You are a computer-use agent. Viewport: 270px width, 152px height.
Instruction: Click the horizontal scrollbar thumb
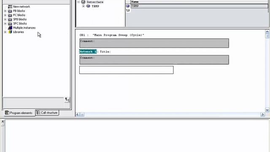click(82, 114)
